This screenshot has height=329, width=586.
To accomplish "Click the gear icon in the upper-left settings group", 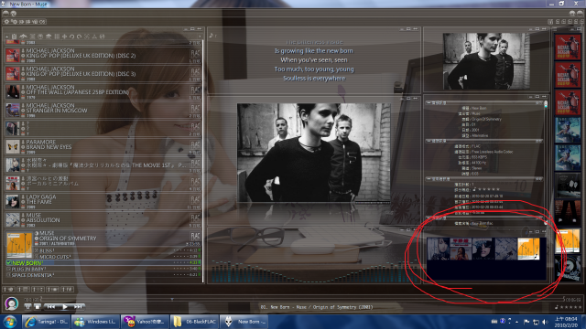I will pyautogui.click(x=6, y=22).
